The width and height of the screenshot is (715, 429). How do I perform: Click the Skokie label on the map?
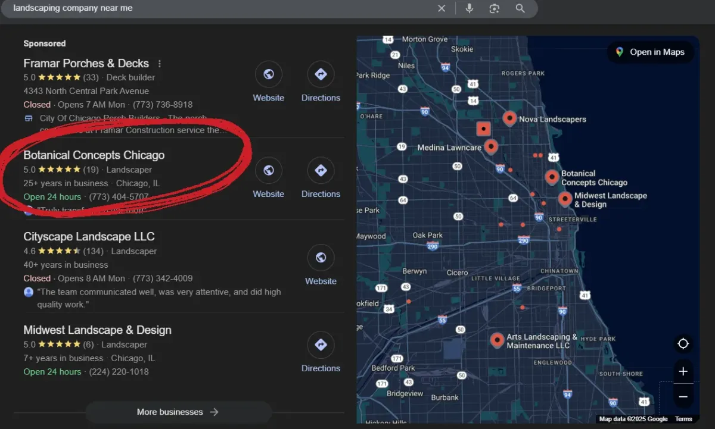pyautogui.click(x=462, y=49)
